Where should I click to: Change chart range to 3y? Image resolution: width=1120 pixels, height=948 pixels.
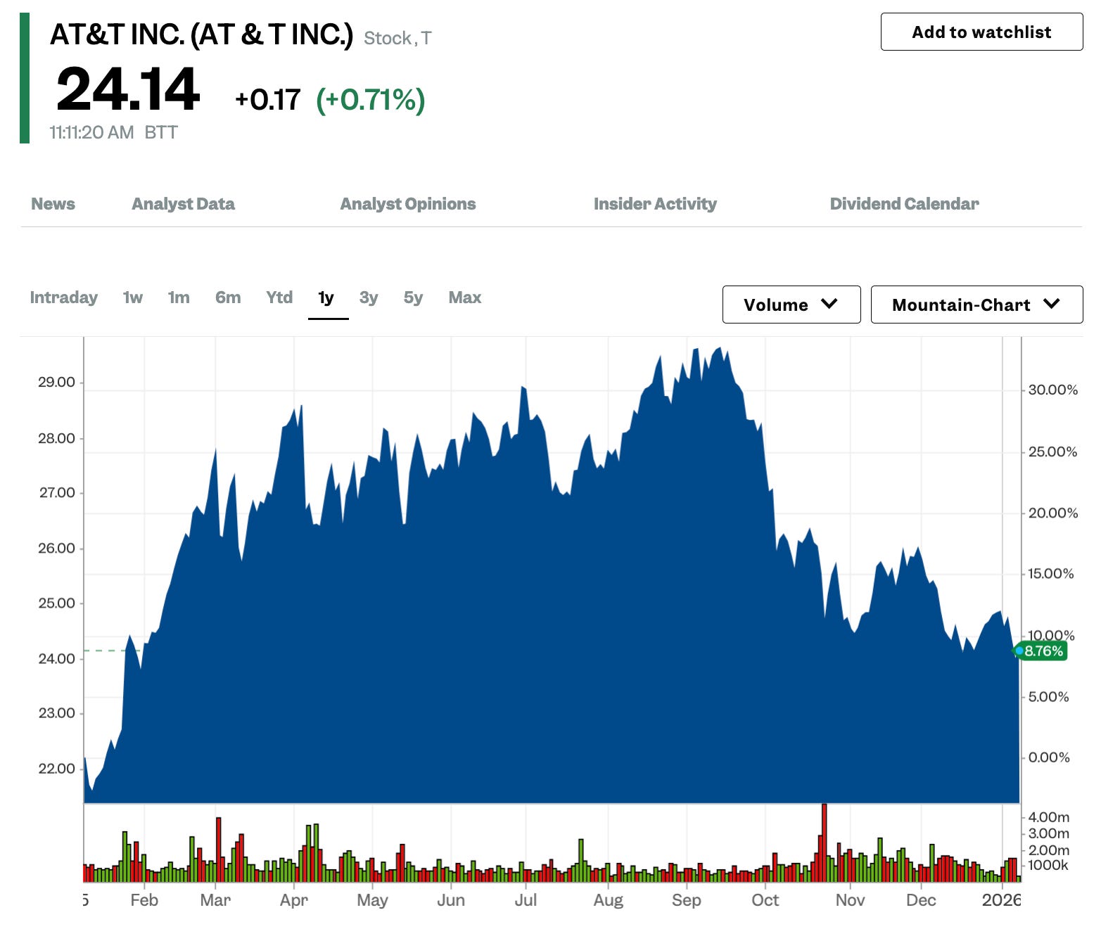coord(369,297)
